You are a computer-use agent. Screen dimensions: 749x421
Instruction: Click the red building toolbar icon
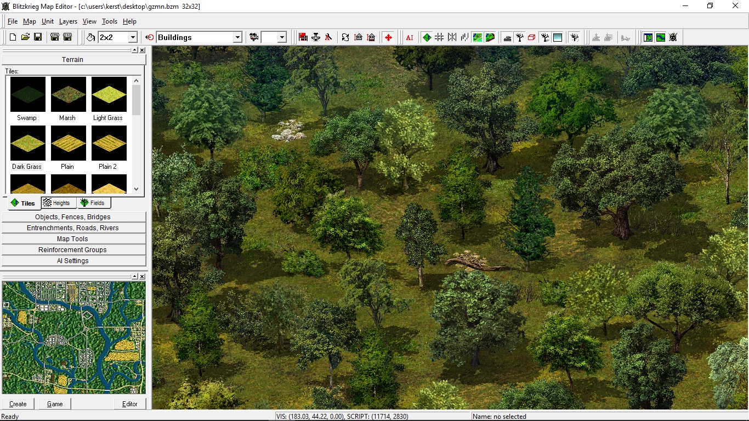[x=303, y=37]
